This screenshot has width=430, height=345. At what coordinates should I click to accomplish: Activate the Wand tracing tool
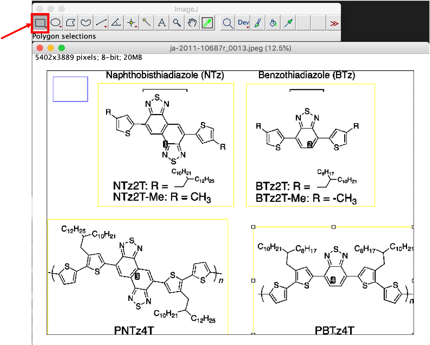(147, 23)
